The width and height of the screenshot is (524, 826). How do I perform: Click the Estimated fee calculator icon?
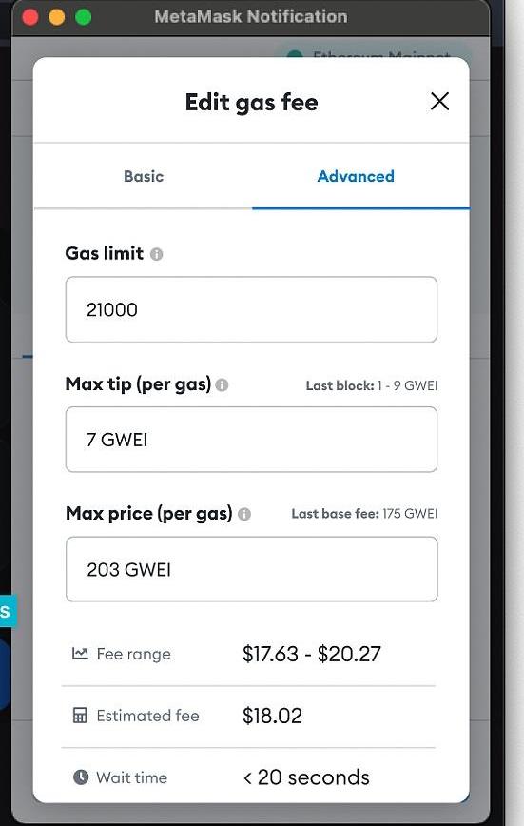[x=80, y=716]
